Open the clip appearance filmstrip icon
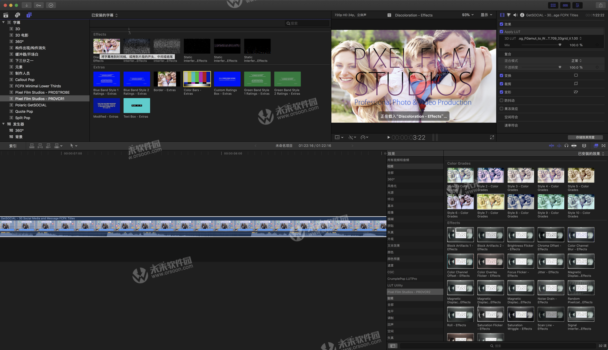The image size is (608, 350). tap(584, 146)
